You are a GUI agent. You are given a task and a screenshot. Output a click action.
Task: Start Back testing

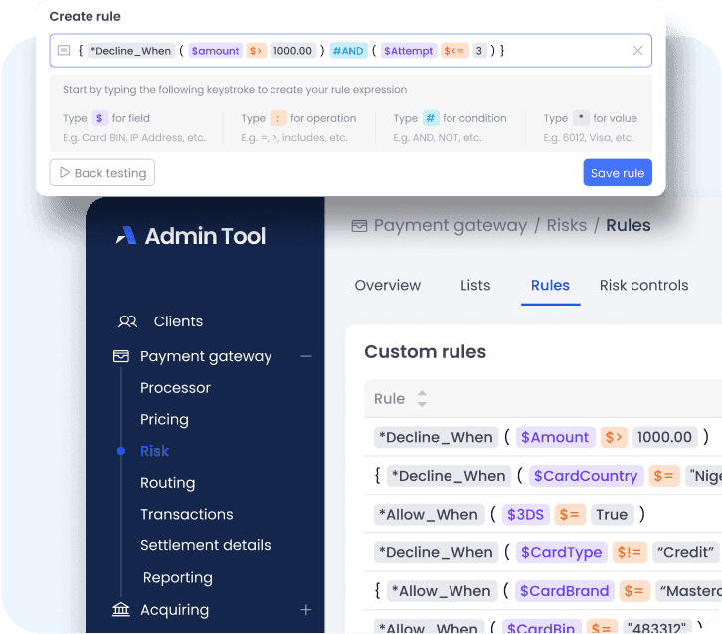[x=102, y=173]
